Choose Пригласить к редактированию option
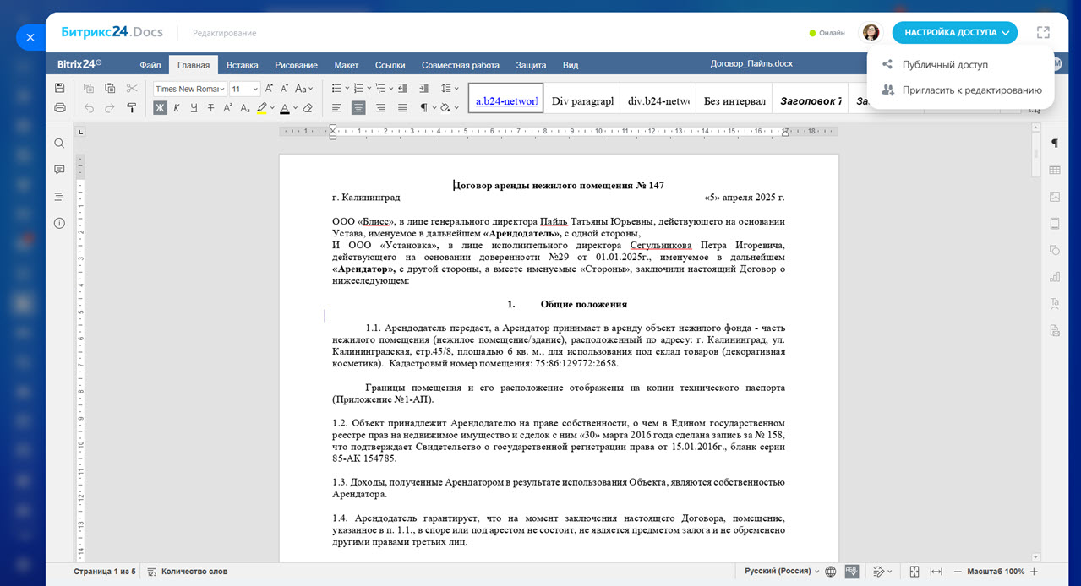 (960, 90)
